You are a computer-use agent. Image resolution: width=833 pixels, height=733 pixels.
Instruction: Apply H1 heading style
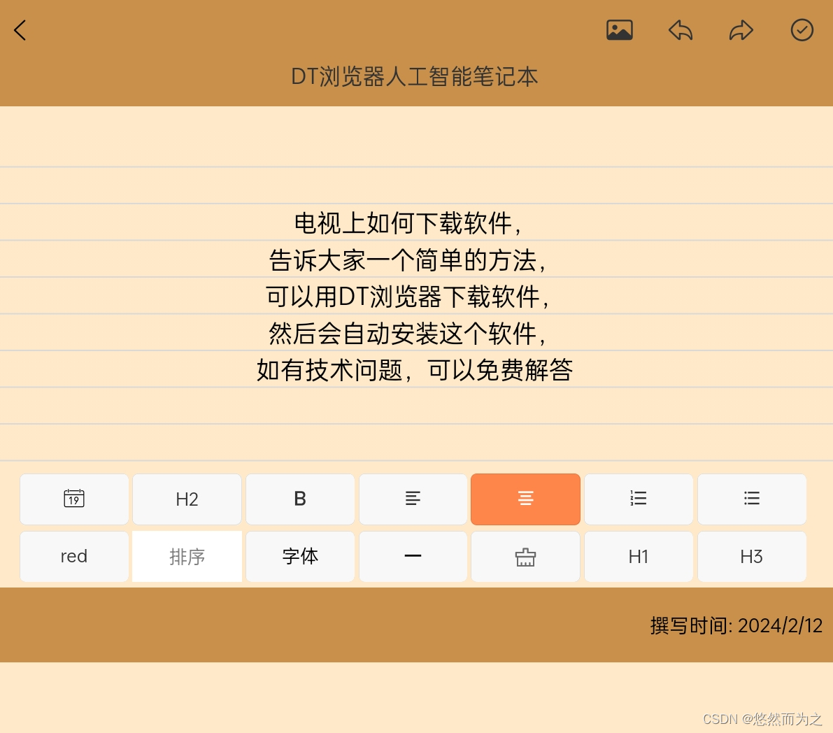(x=639, y=556)
